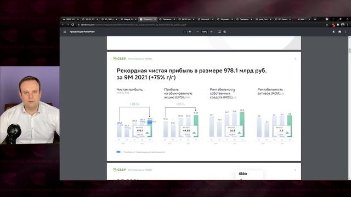
Task: Maximize the browser window
Action: [x=340, y=19]
